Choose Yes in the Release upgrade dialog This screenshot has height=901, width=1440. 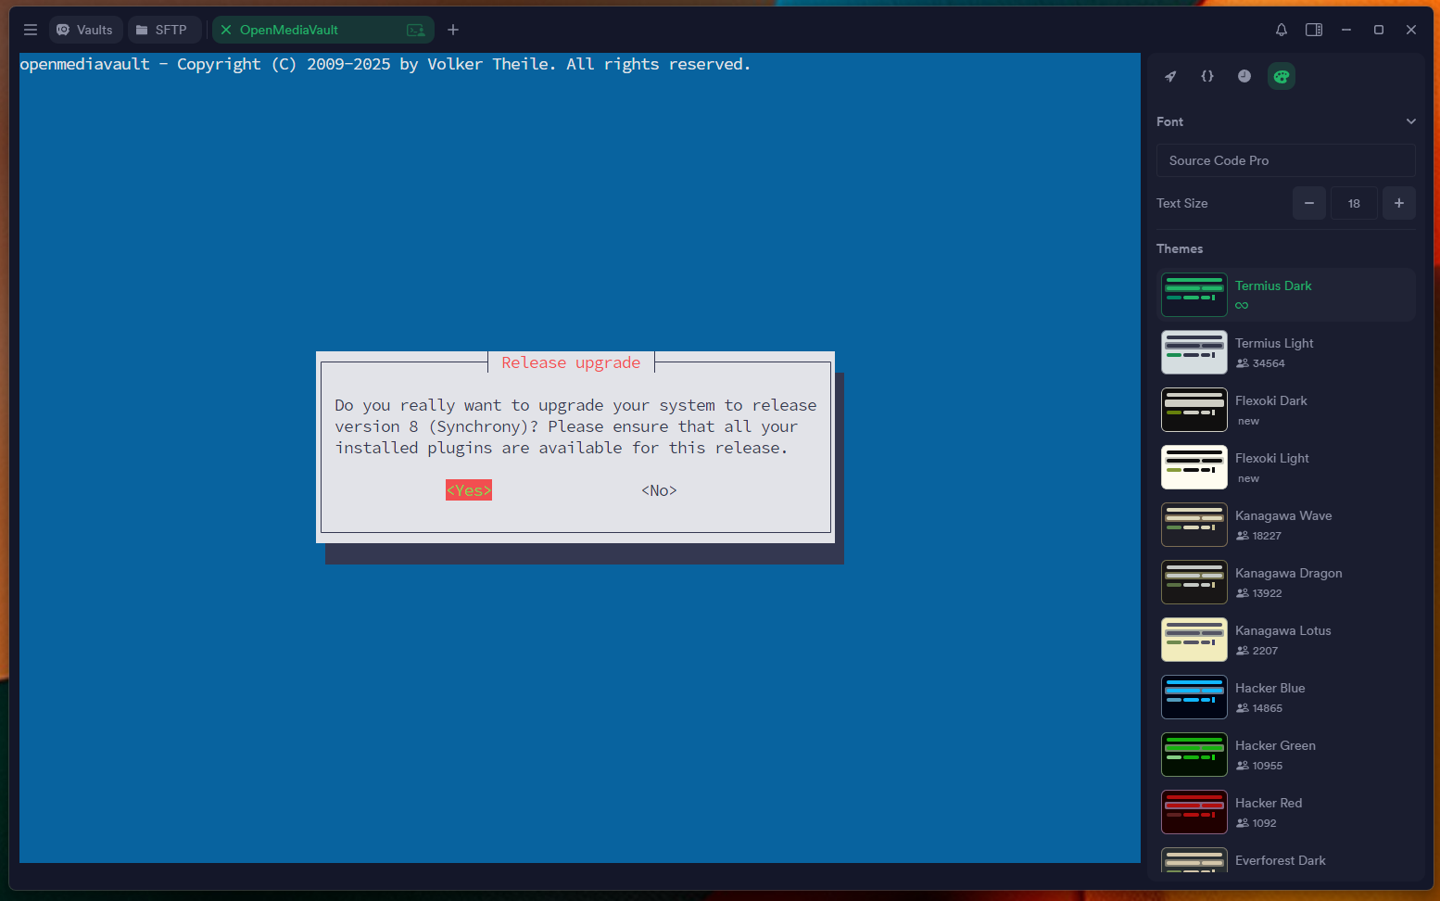[x=468, y=489]
